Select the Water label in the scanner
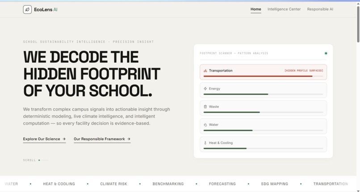This screenshot has width=360, height=192. click(213, 124)
